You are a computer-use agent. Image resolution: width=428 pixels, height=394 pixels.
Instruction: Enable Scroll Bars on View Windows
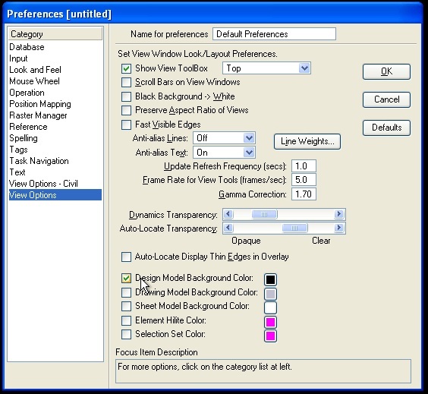point(126,82)
